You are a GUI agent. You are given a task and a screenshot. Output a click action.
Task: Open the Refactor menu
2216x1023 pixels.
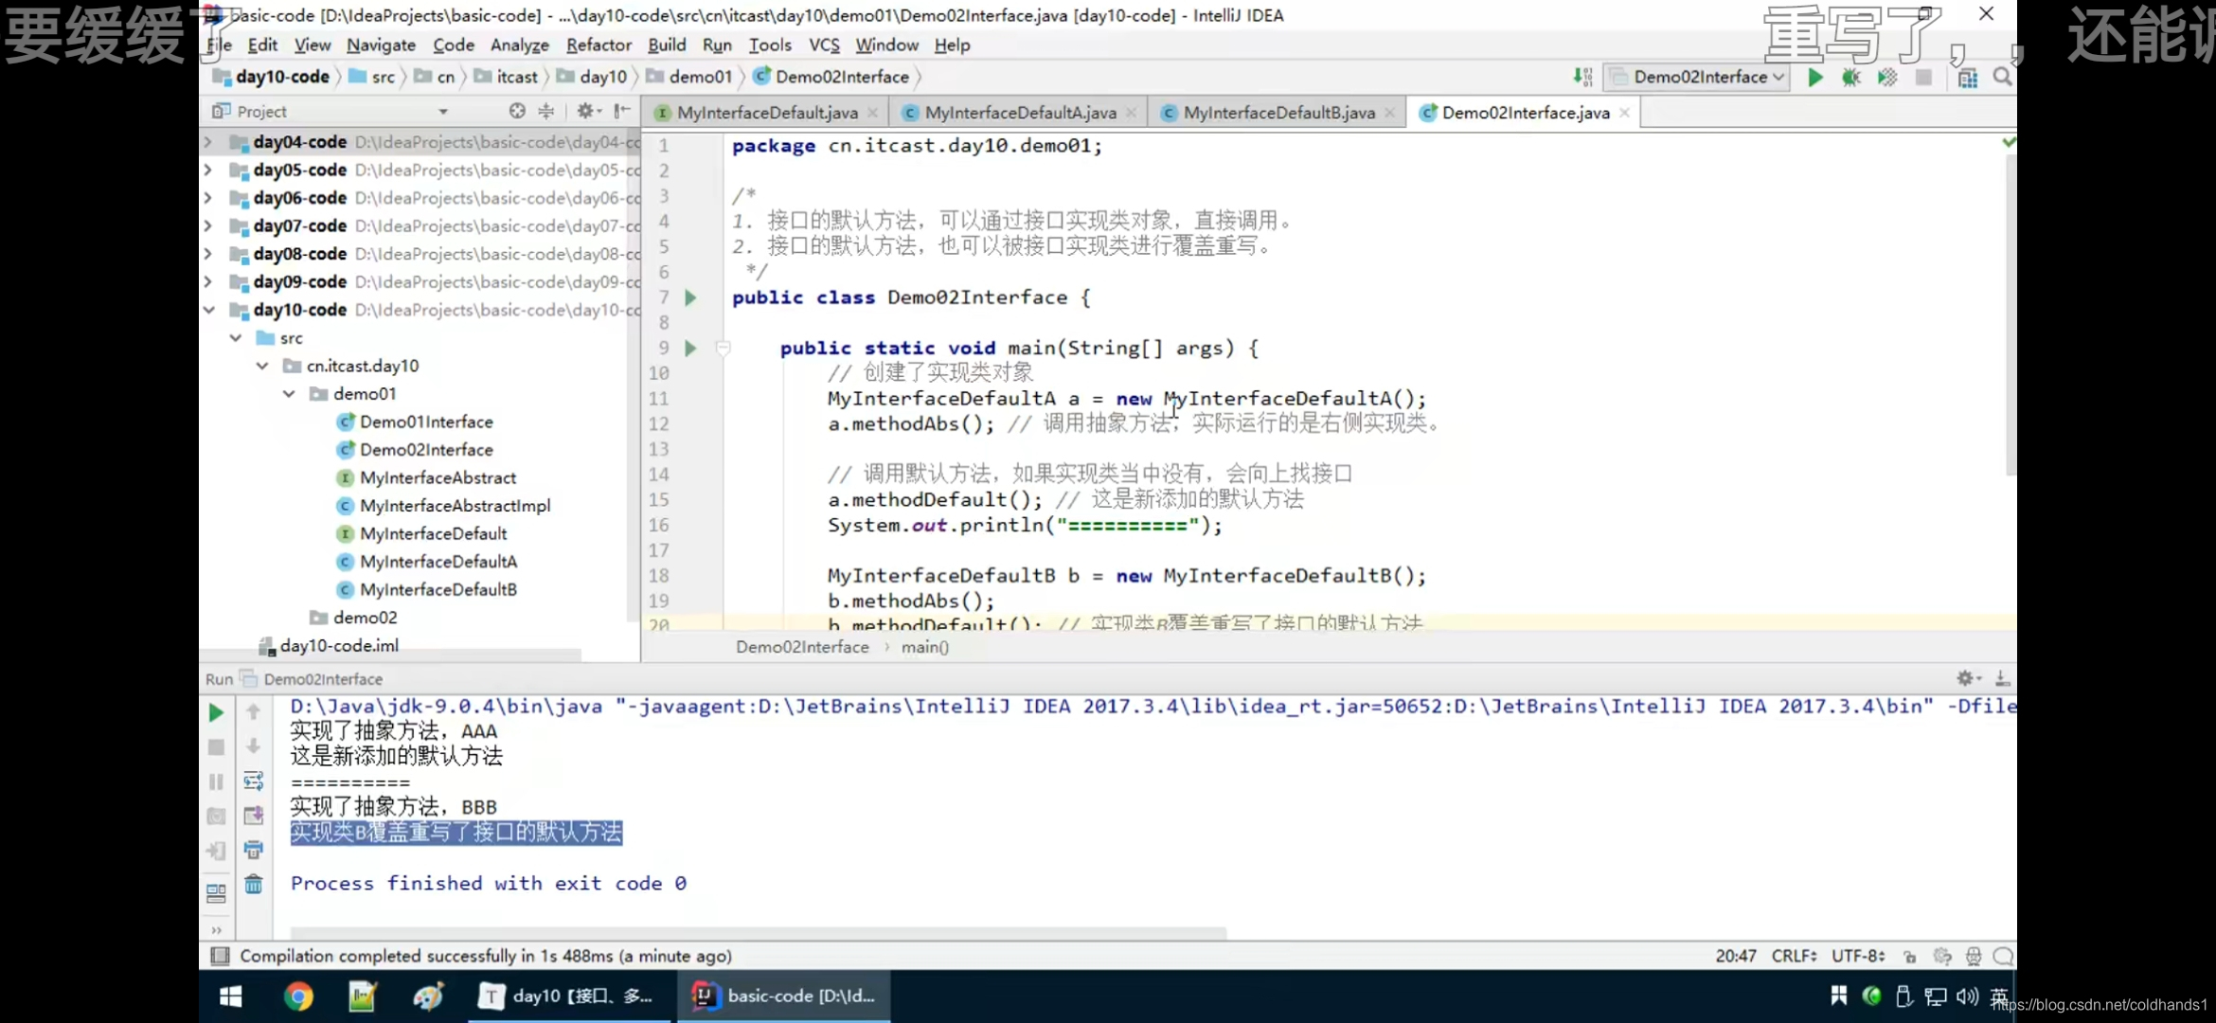pos(599,45)
